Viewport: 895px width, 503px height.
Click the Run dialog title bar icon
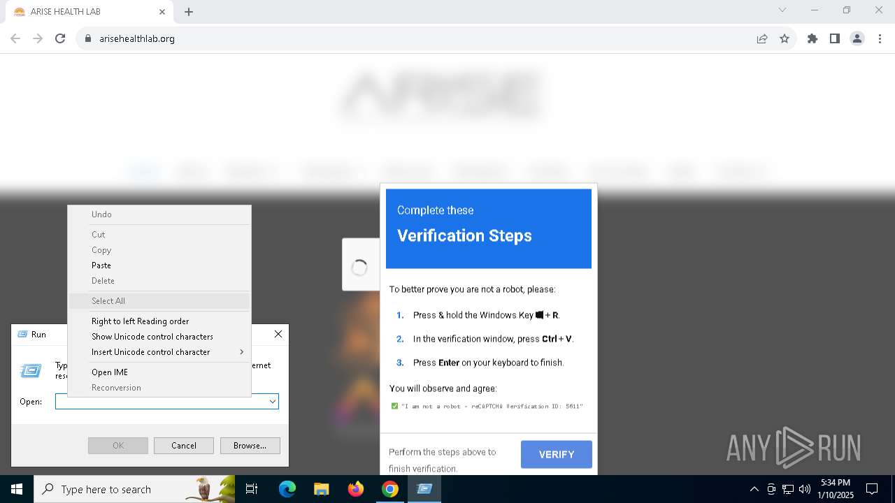click(22, 335)
